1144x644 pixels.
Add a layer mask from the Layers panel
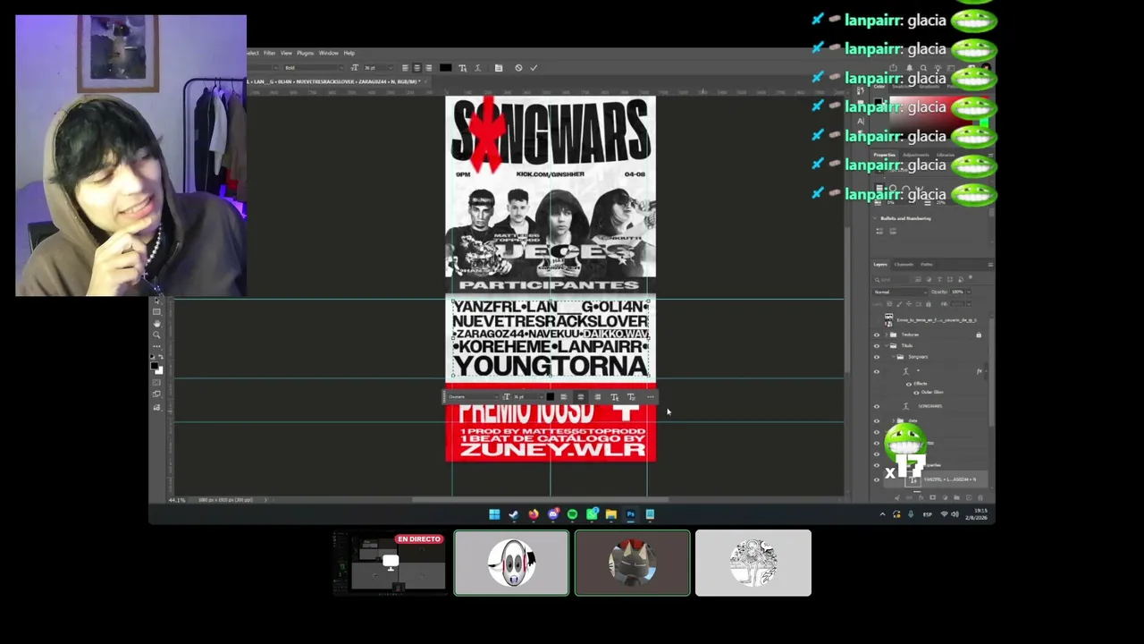pyautogui.click(x=933, y=498)
